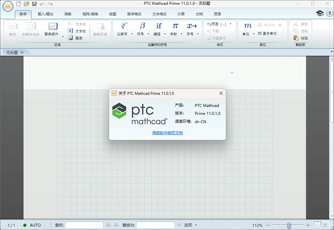Switch to page view mode
The width and height of the screenshot is (334, 230).
coord(317,225)
